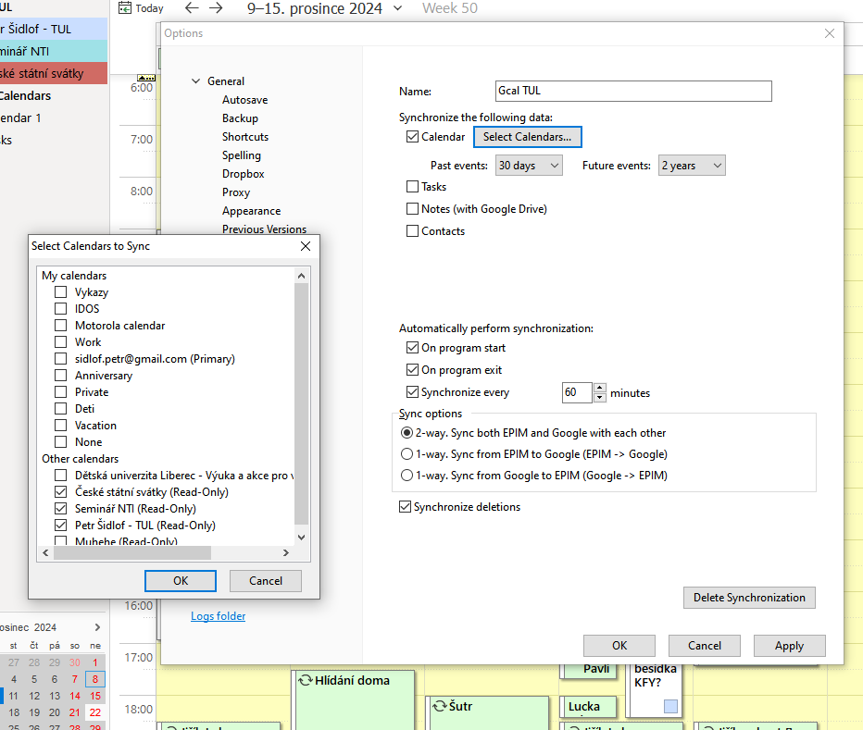
Task: Open the Logs folder link
Action: (x=218, y=616)
